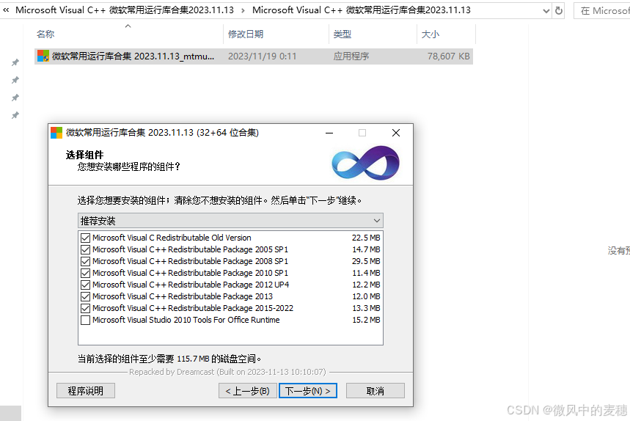
Task: Click the breadcrumb arrow between folder names
Action: pos(243,10)
